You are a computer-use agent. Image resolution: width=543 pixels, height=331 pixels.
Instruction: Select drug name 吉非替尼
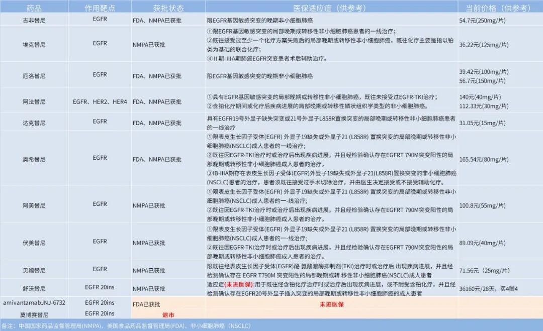[34, 21]
